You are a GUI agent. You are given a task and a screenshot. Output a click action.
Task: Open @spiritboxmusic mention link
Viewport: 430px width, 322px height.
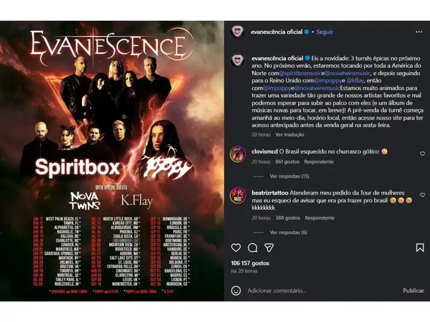[300, 73]
